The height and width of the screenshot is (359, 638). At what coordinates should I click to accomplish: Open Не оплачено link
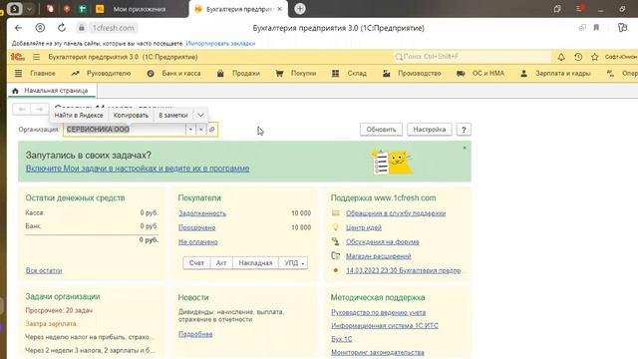(198, 241)
